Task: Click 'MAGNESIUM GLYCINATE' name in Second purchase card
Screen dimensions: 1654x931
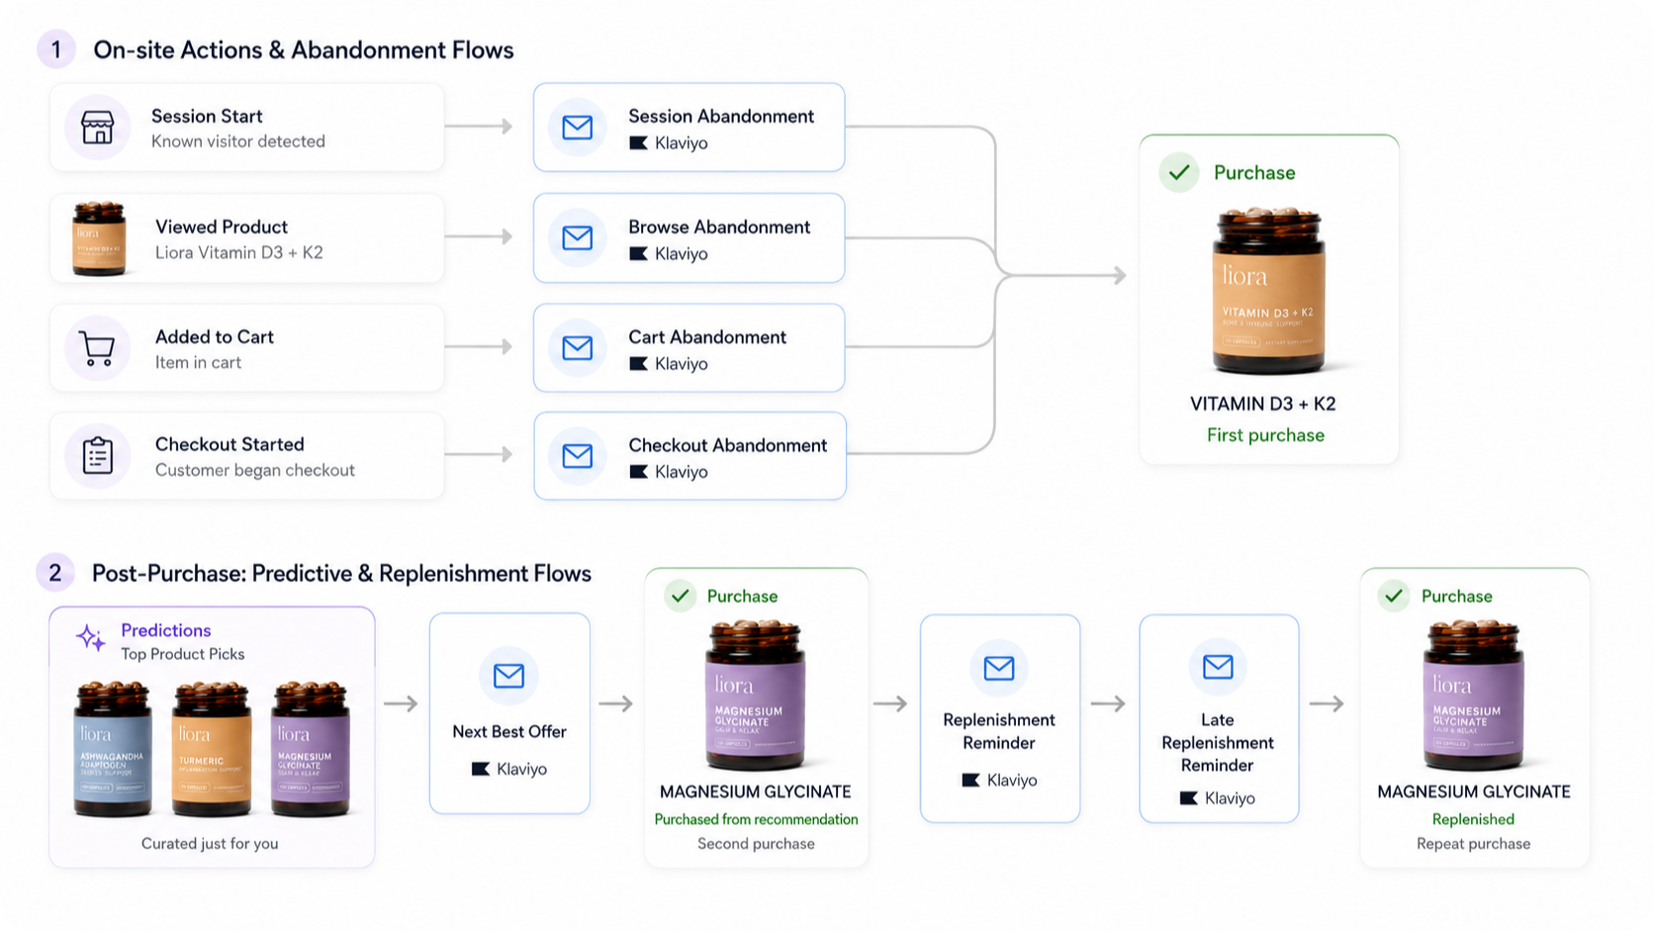Action: tap(756, 791)
